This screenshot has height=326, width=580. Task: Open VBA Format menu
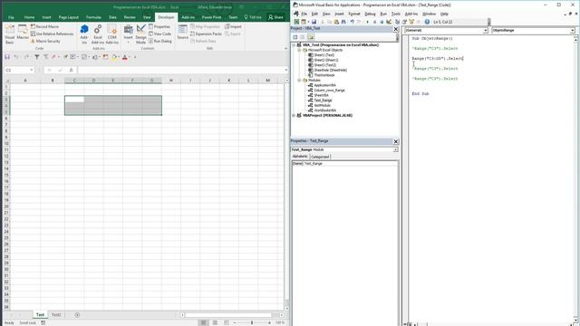tap(354, 14)
